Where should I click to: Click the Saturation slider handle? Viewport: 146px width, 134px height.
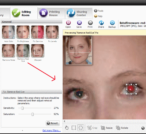tap(32, 114)
